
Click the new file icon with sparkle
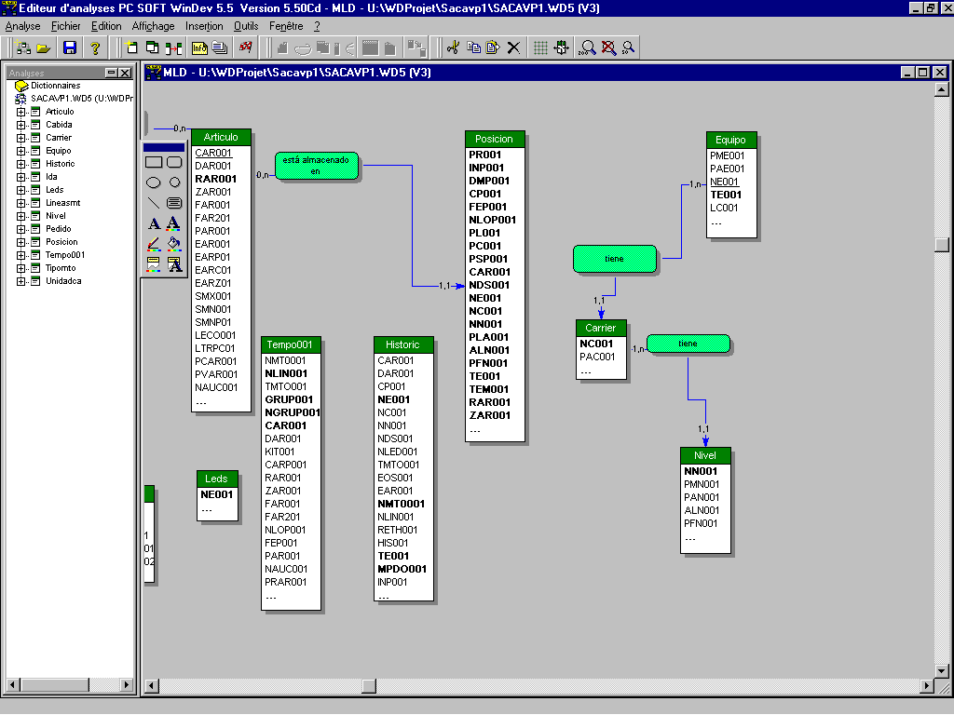click(x=131, y=47)
